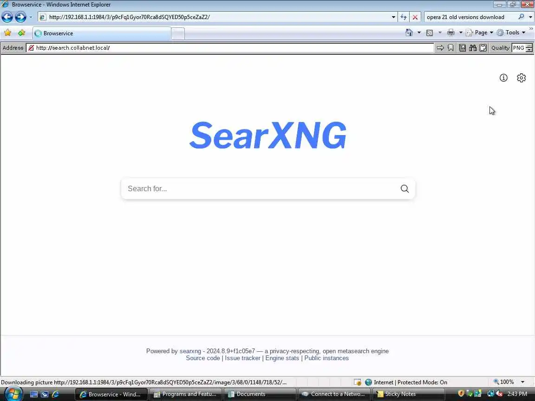Image resolution: width=535 pixels, height=401 pixels.
Task: Click the Print icon
Action: [x=451, y=32]
